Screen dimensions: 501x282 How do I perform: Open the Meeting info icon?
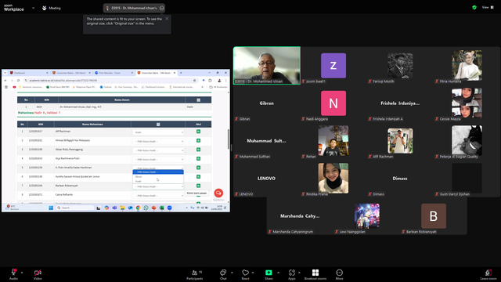click(44, 8)
